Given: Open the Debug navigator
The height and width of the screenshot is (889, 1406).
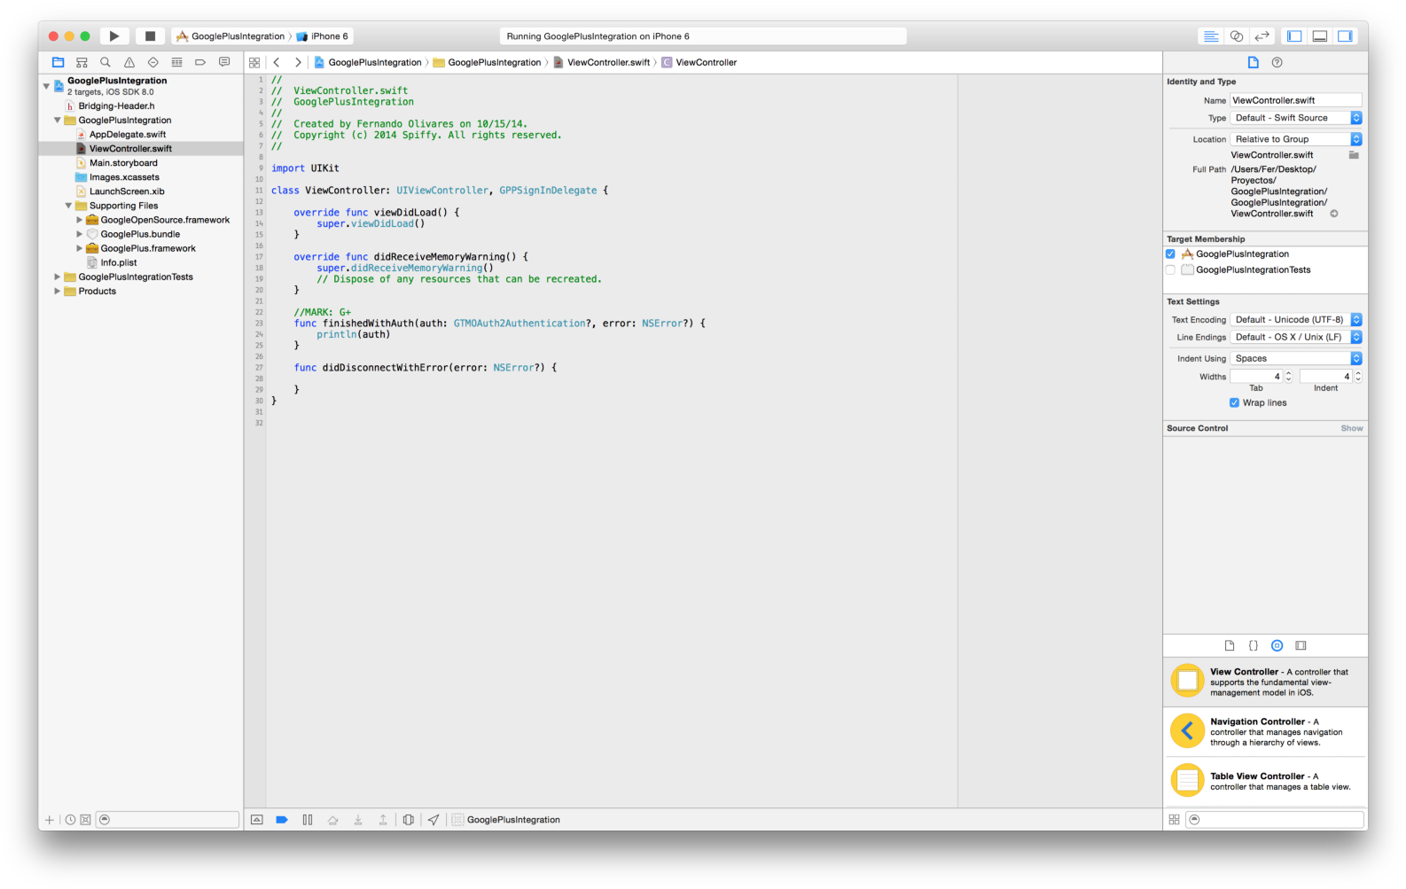Looking at the screenshot, I should click(x=176, y=62).
